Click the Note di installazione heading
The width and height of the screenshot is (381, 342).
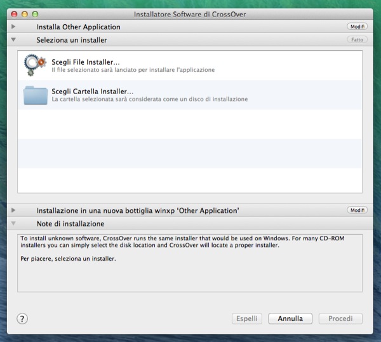click(x=70, y=224)
